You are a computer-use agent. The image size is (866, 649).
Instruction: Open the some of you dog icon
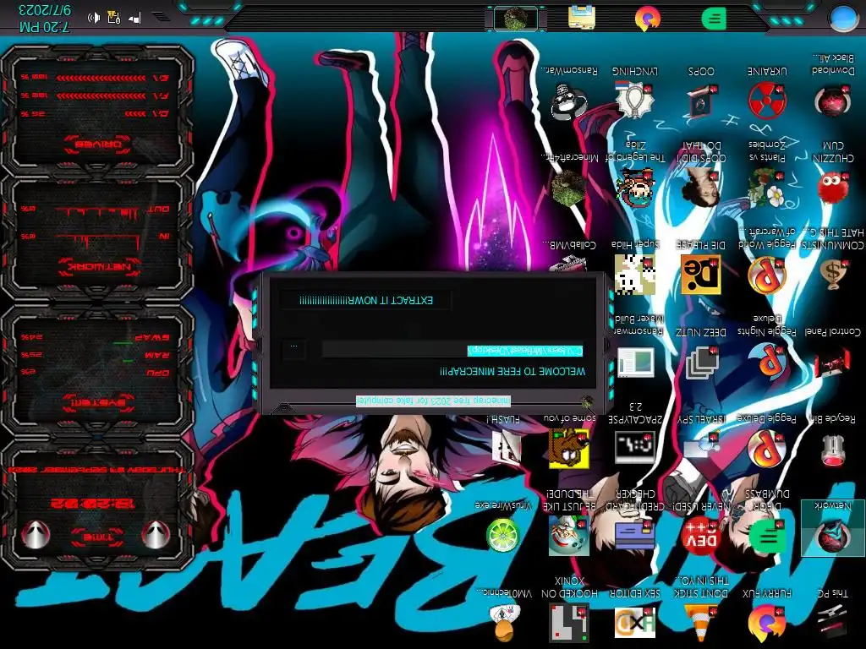(569, 449)
